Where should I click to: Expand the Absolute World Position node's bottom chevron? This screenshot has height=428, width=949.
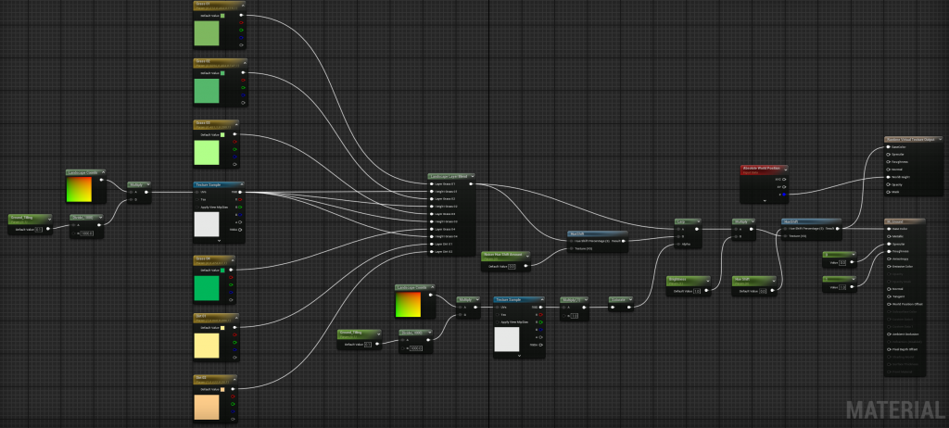[x=764, y=199]
